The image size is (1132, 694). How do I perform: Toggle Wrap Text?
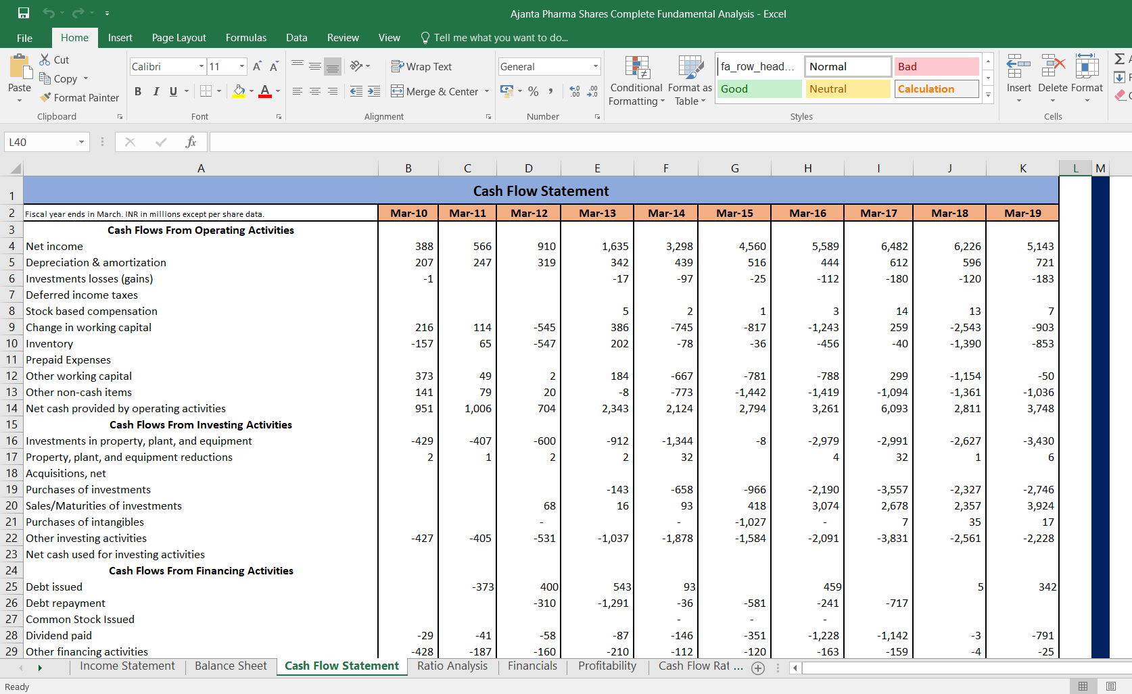tap(421, 66)
